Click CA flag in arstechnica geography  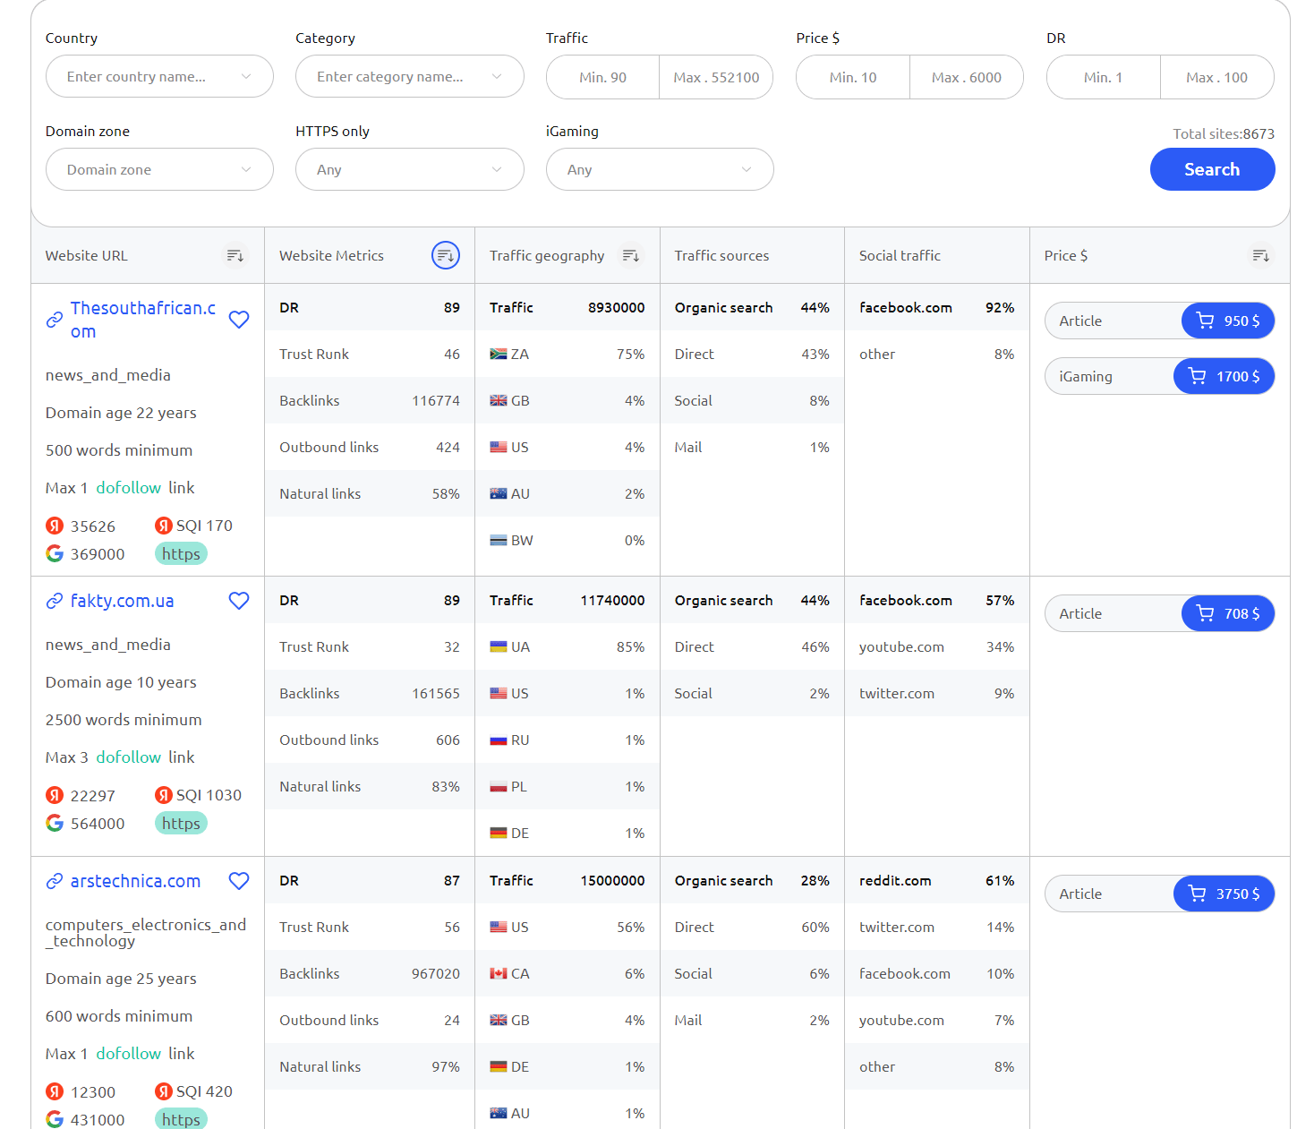[499, 974]
